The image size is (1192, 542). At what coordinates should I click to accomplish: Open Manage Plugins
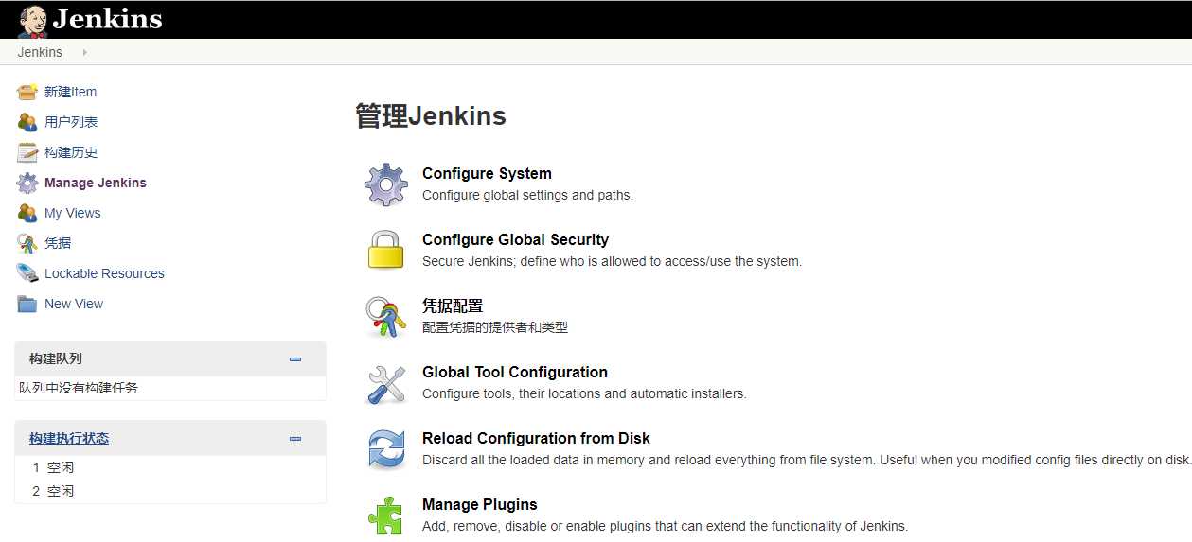pyautogui.click(x=480, y=504)
